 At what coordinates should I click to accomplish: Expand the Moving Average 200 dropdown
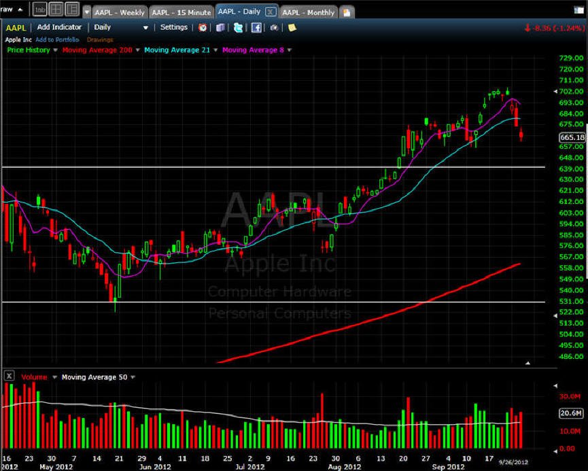(137, 50)
